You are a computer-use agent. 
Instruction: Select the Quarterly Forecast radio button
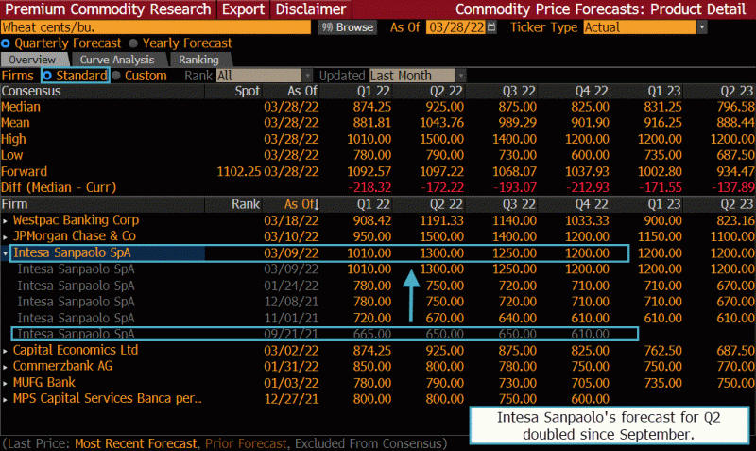[8, 43]
